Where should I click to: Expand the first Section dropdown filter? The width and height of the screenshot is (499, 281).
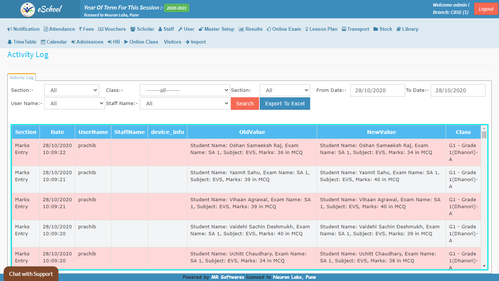[x=72, y=90]
